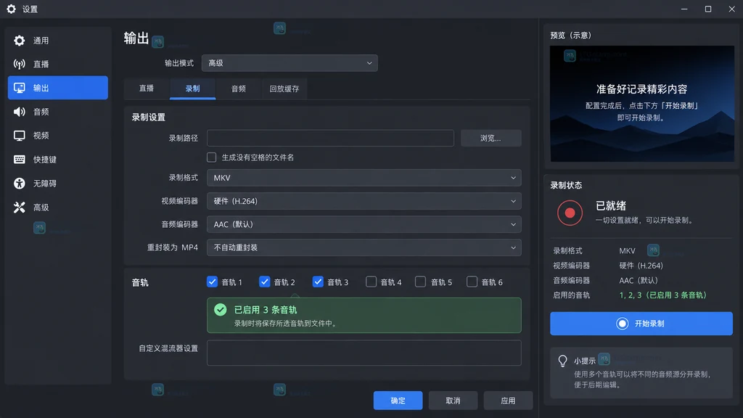Open 快捷键 settings in the sidebar

58,159
